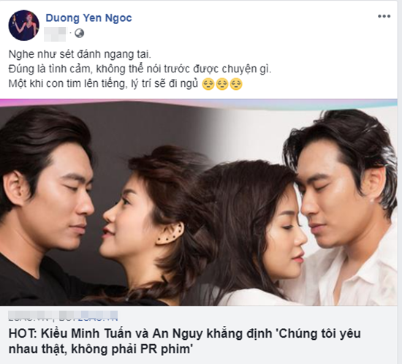This screenshot has height=364, width=402.
Task: Click the line starting 'Một khi con tim'
Action: [x=104, y=84]
